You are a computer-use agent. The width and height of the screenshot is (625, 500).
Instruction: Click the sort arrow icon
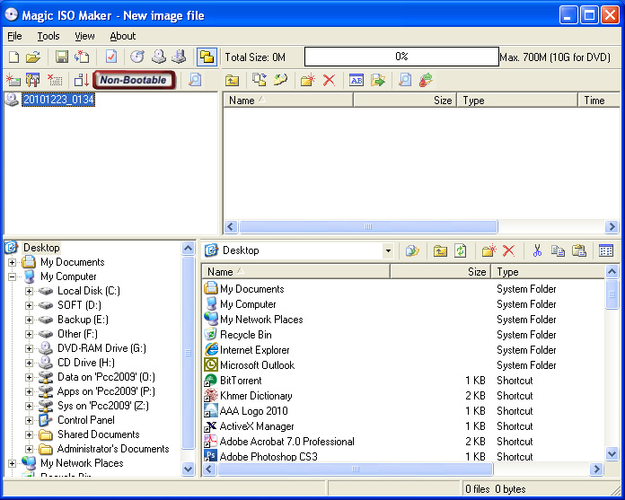tap(82, 80)
